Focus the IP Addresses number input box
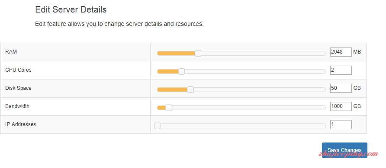 (x=341, y=124)
